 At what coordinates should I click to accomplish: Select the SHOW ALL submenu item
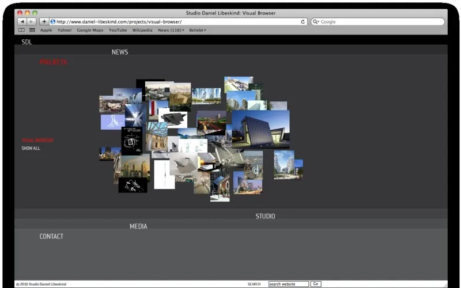[x=31, y=148]
